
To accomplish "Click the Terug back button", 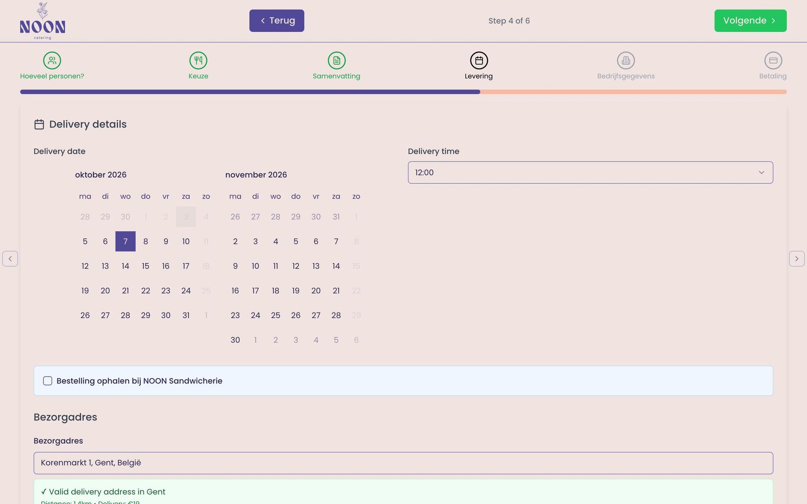I will (277, 21).
